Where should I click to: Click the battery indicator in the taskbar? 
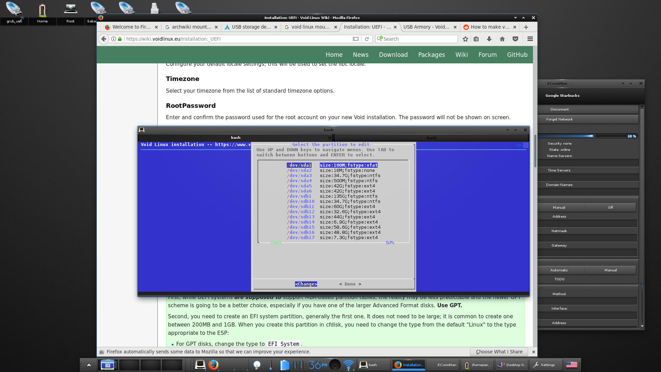pos(284,365)
